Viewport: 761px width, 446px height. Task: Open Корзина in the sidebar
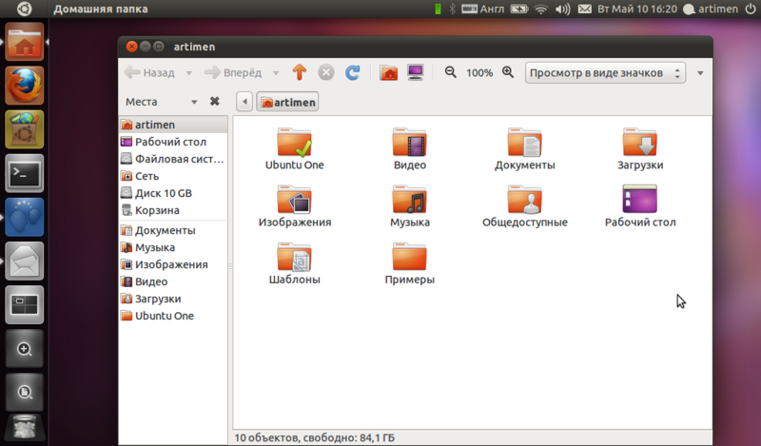[173, 210]
